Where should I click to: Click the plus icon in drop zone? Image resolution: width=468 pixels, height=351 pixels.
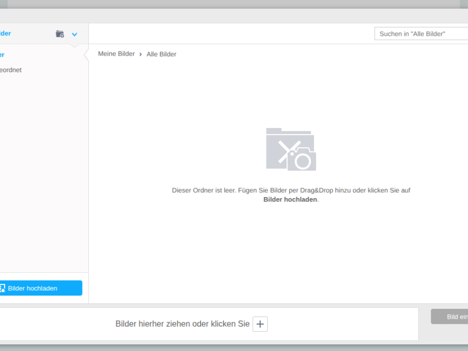(260, 324)
